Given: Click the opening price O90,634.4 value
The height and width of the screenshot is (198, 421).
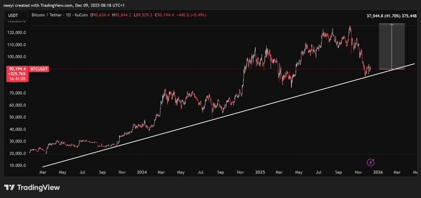Looking at the screenshot, I should 105,15.
